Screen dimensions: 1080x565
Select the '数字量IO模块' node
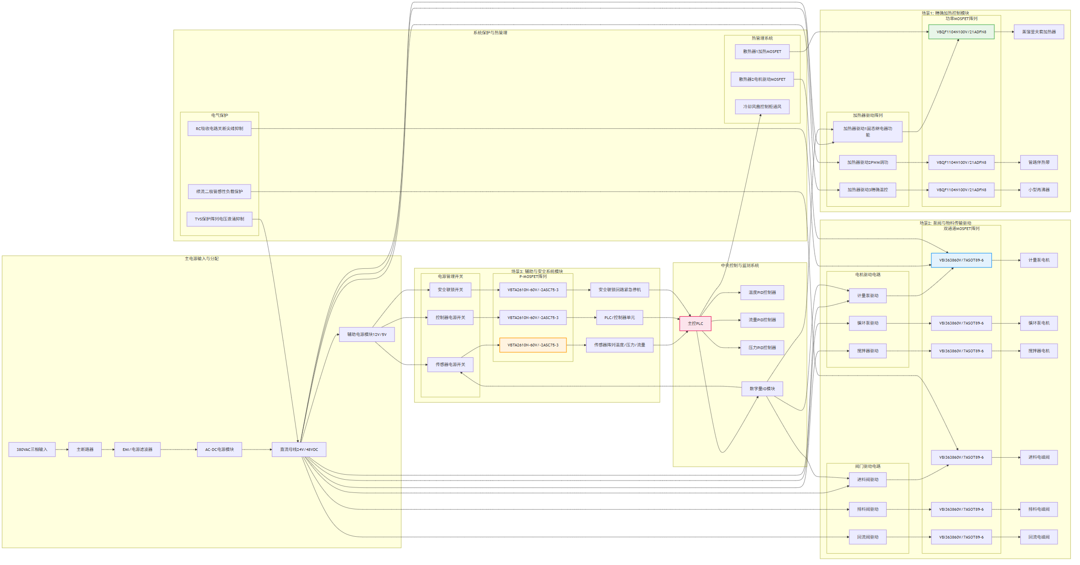[762, 389]
